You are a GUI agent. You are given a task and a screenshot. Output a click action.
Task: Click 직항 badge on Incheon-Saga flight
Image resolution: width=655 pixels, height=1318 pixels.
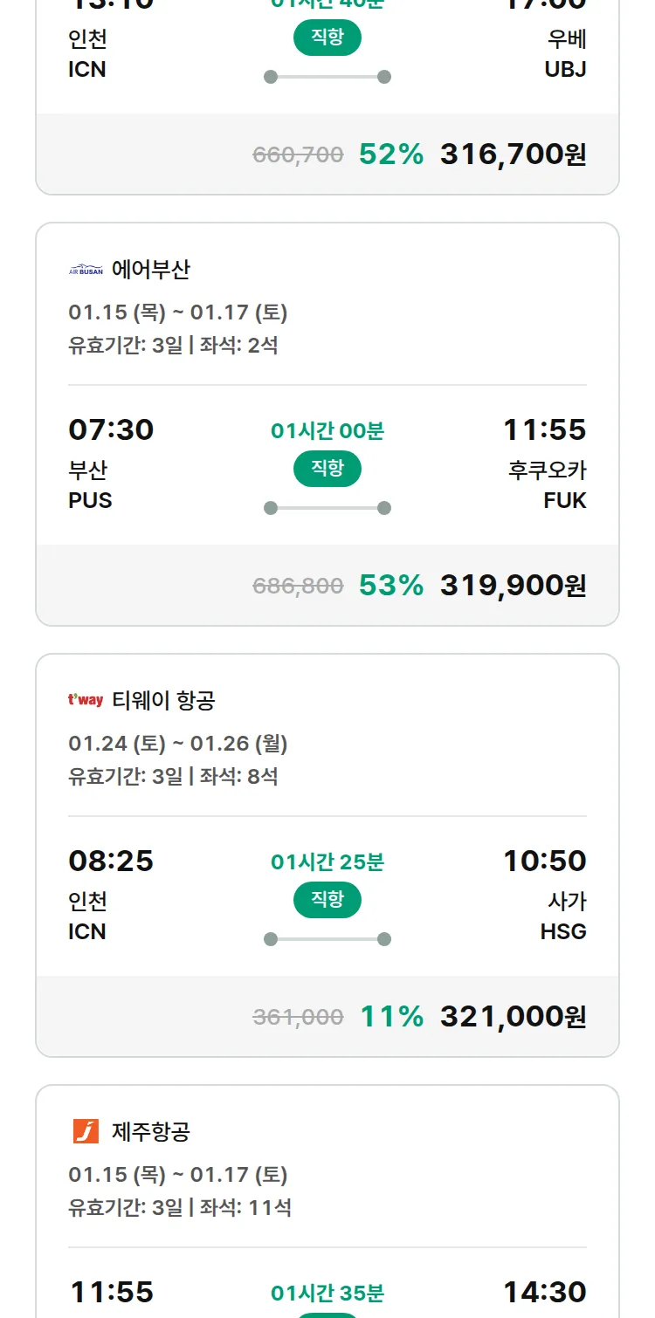pyautogui.click(x=327, y=900)
